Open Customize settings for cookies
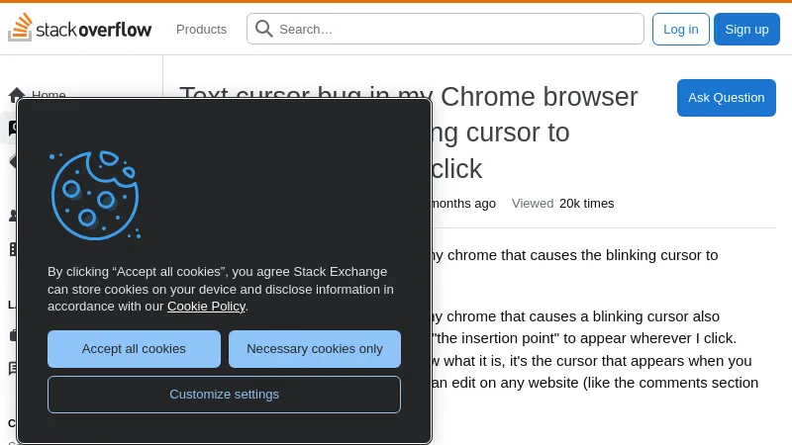The image size is (792, 445). [224, 395]
